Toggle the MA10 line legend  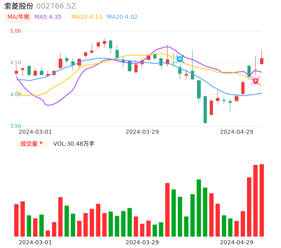(86, 17)
